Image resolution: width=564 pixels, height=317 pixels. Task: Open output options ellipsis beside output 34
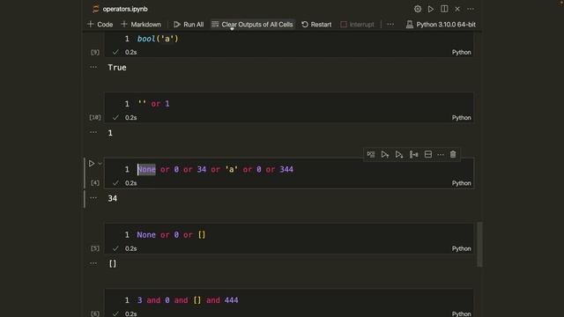[x=93, y=197]
